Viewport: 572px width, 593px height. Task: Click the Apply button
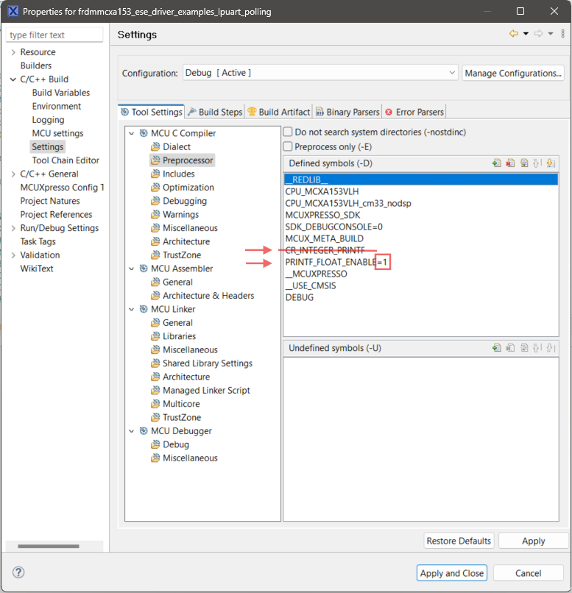(x=534, y=541)
